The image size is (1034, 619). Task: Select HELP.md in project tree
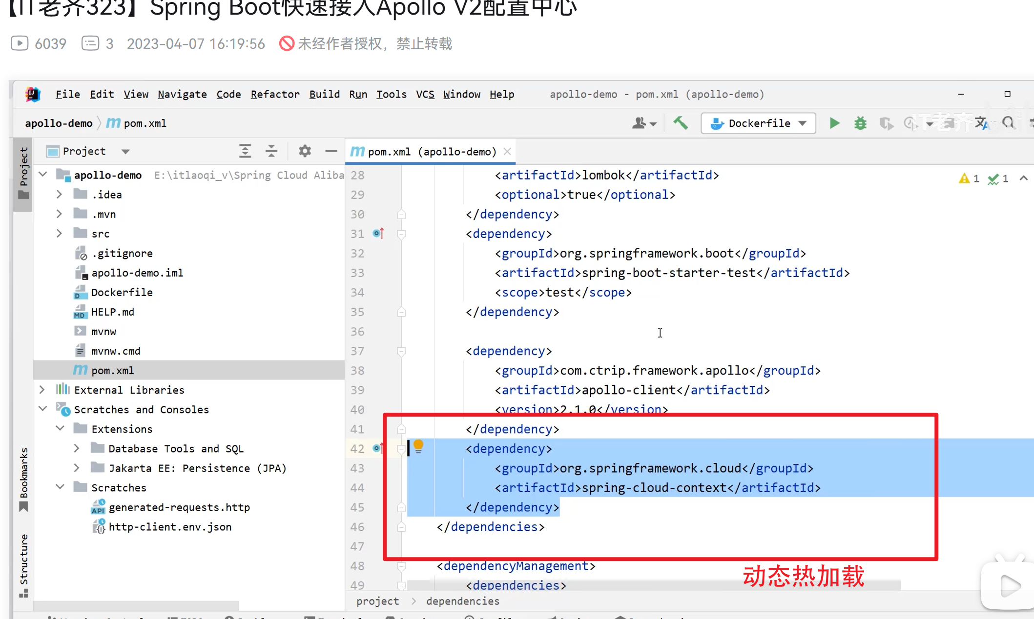point(113,312)
